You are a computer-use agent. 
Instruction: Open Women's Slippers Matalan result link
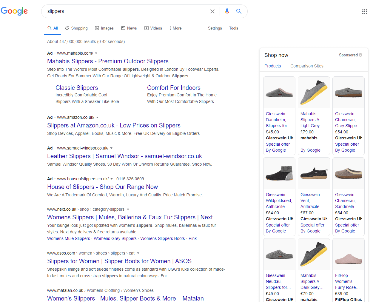click(x=125, y=298)
